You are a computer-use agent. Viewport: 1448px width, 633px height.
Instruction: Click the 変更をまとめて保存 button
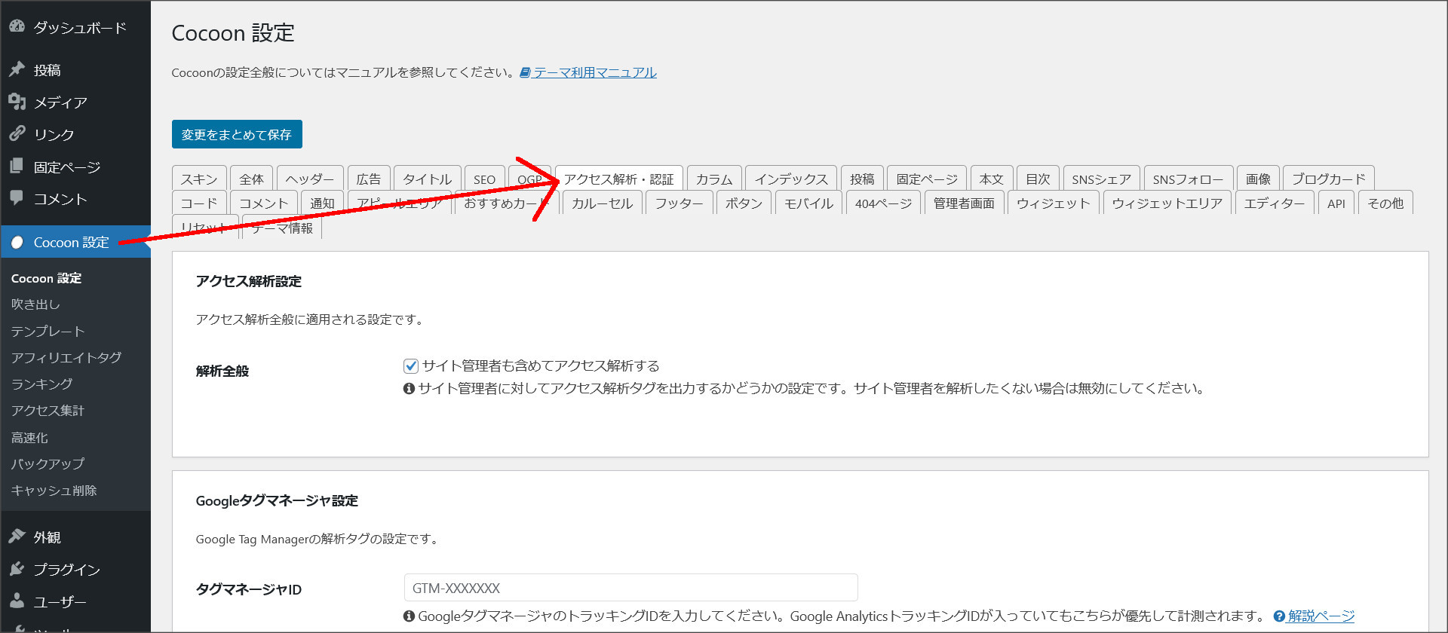click(237, 134)
